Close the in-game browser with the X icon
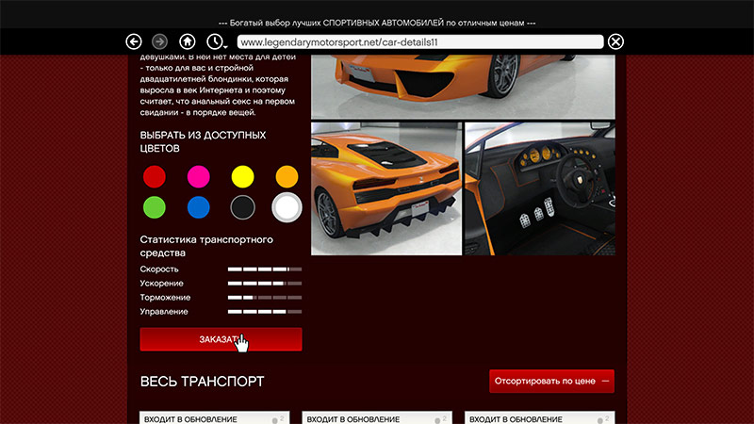The width and height of the screenshot is (754, 424). pos(615,41)
